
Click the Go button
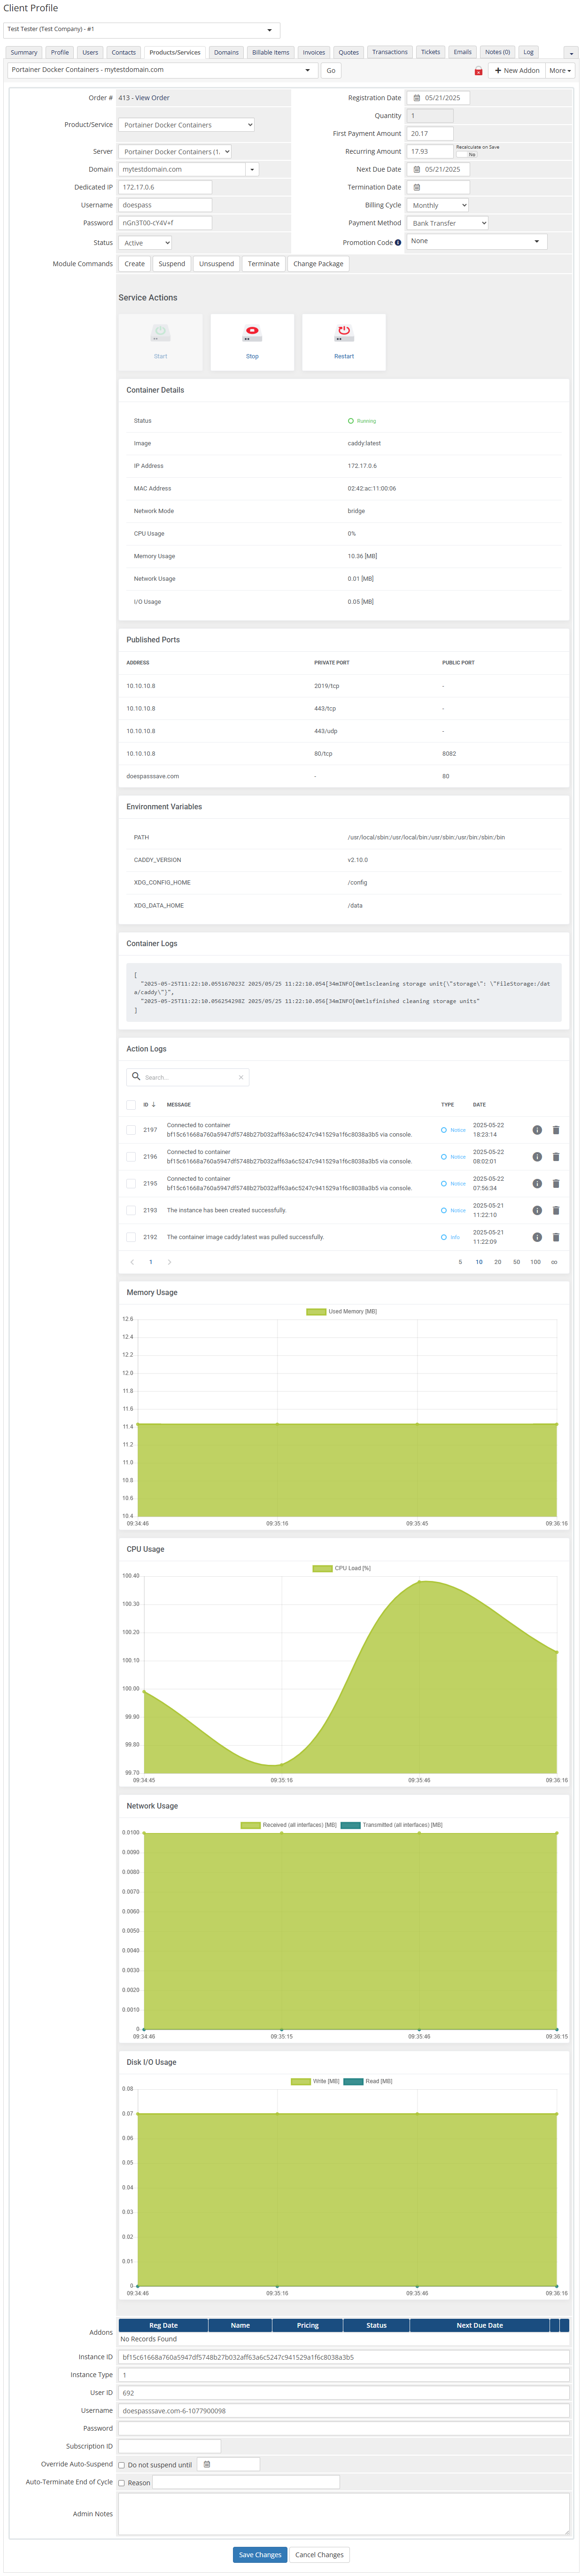click(x=331, y=71)
